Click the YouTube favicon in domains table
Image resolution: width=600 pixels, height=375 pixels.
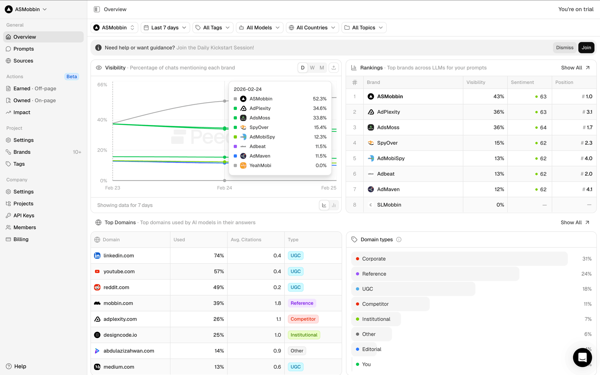[97, 272]
